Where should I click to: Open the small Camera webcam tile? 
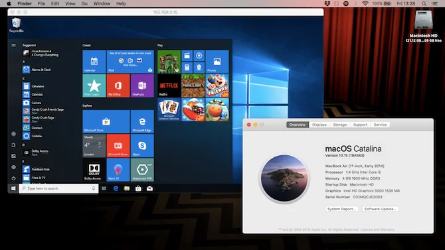(x=199, y=68)
